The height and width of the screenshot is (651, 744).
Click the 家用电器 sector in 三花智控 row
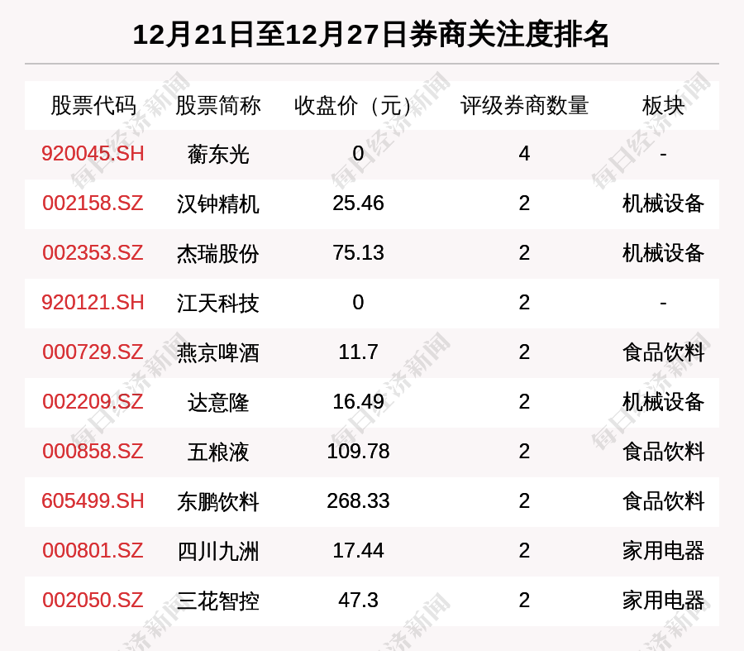663,601
